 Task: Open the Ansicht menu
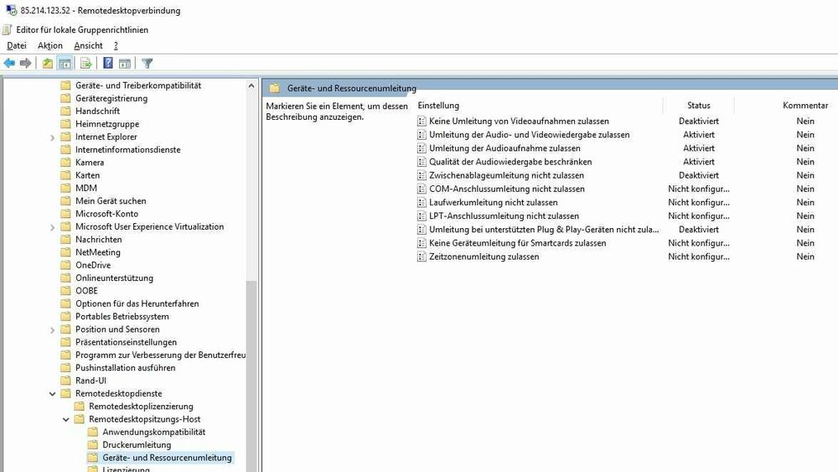88,45
